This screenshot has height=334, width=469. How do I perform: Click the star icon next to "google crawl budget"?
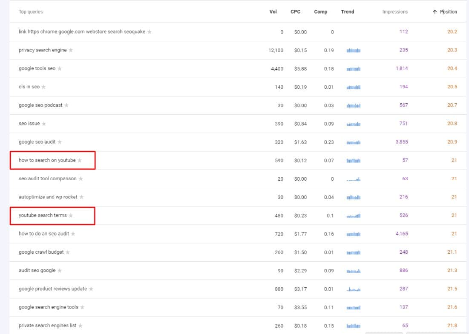pos(68,252)
